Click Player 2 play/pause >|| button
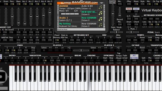The width and height of the screenshot is (162, 91). click(x=118, y=50)
